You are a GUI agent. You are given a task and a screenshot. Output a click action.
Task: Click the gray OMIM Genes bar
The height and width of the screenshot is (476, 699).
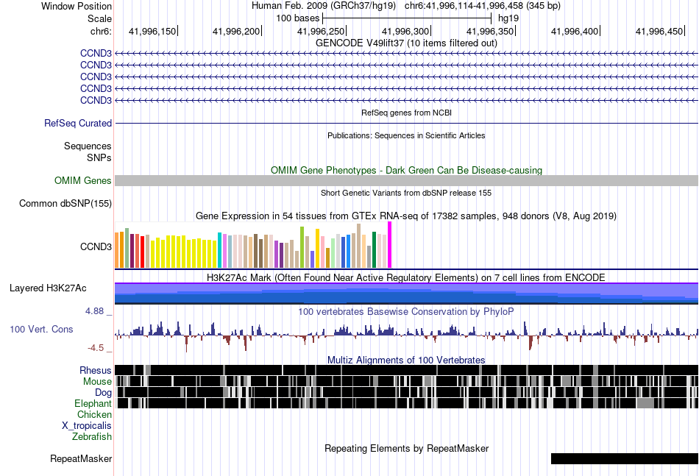pyautogui.click(x=406, y=180)
